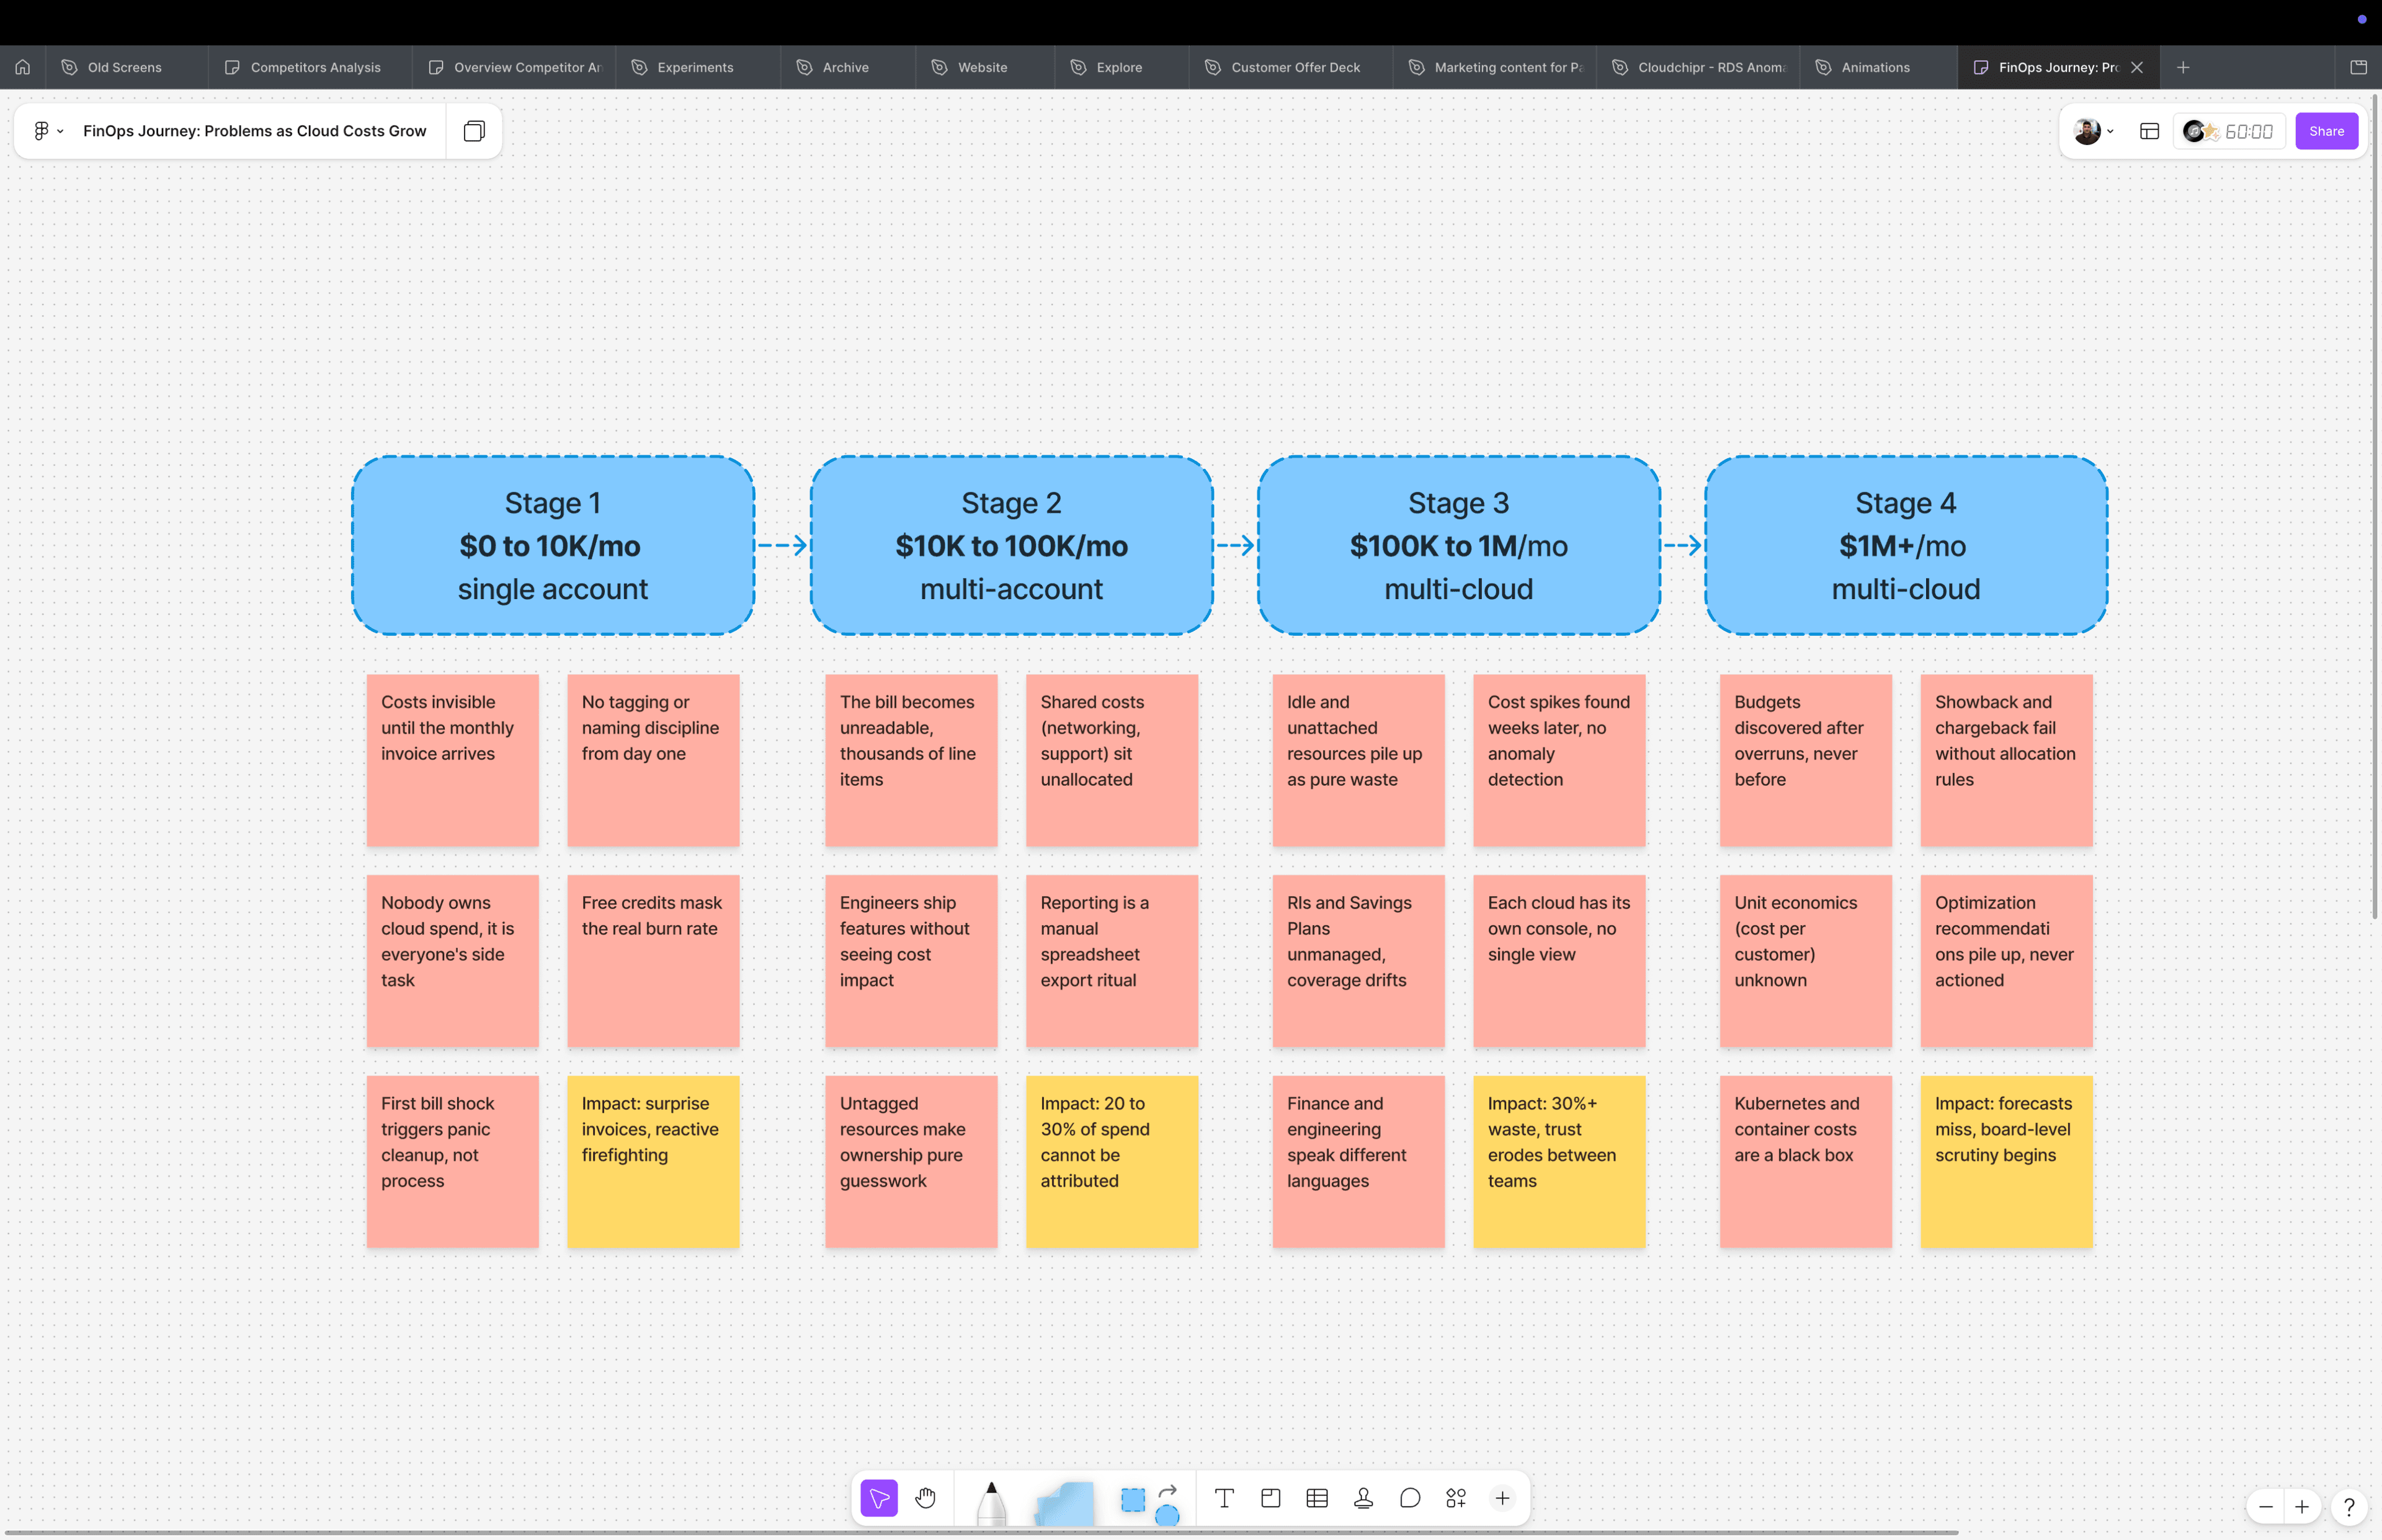Screen dimensions: 2382x1540
Task: Select 'Kubernetes and container costs' note
Action: (x=1806, y=1161)
